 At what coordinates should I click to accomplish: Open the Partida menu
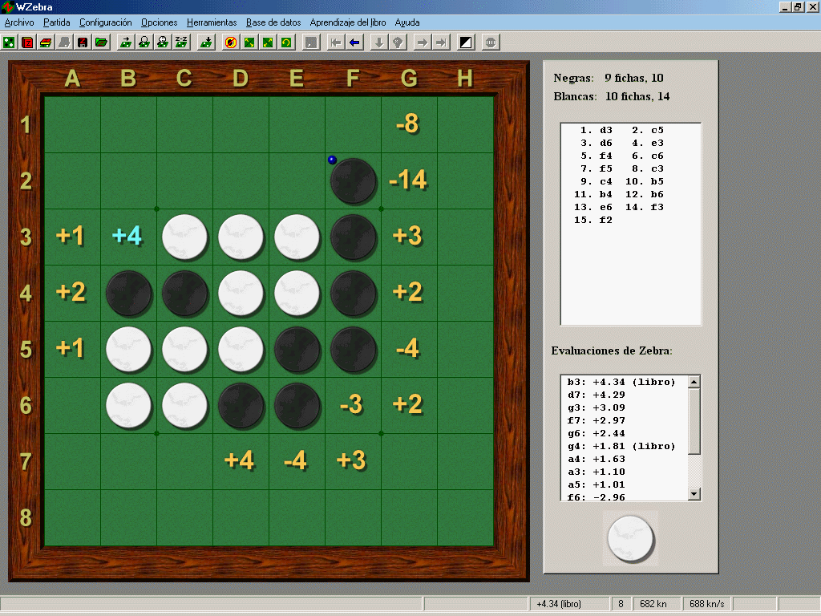57,22
